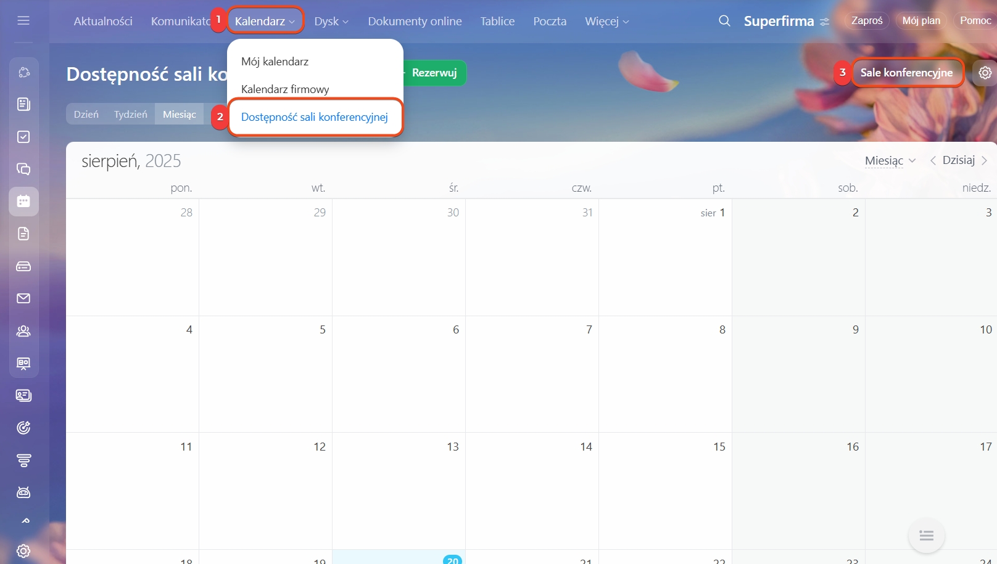Viewport: 997px width, 564px height.
Task: Select Dostępność sali konferencyjnej menu entry
Action: point(315,117)
